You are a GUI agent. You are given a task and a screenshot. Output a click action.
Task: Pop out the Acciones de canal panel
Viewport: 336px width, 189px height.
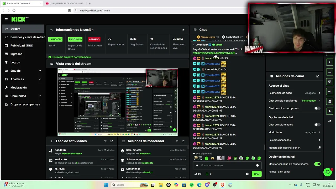(x=318, y=76)
